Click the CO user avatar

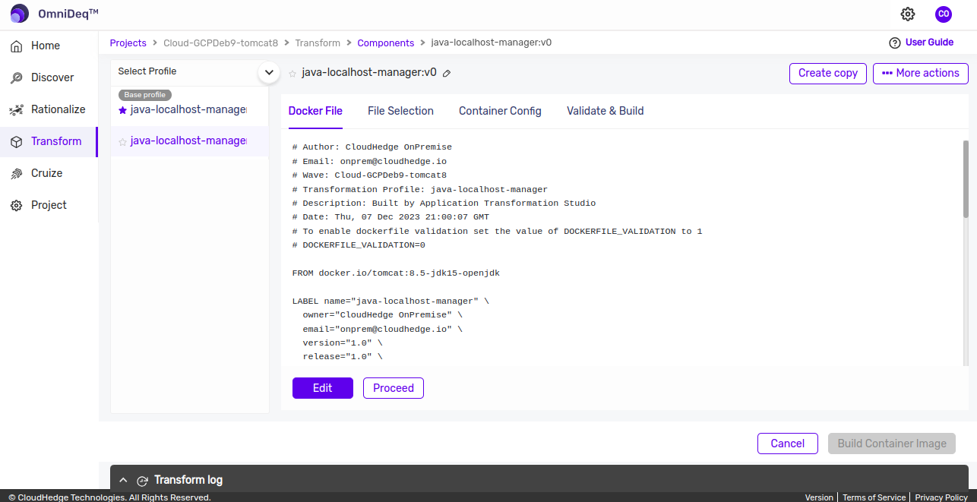click(x=944, y=14)
